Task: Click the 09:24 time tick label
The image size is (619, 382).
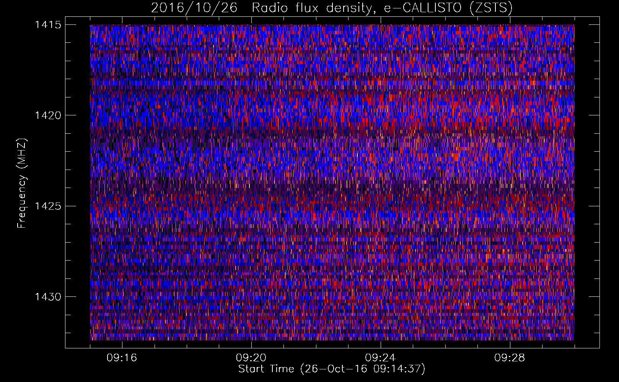Action: 380,358
